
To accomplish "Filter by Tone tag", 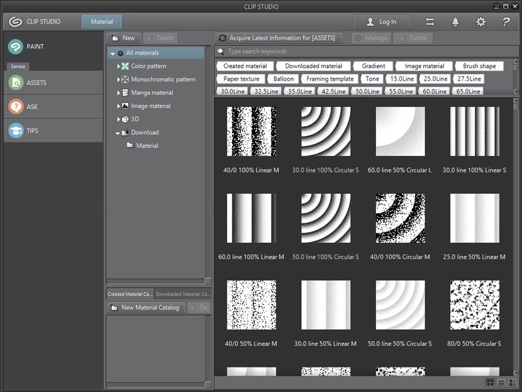I will (372, 79).
